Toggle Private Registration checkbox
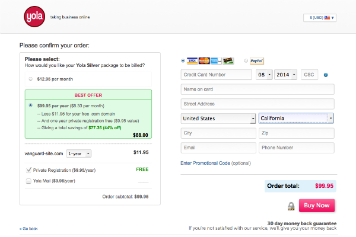 tap(28, 170)
